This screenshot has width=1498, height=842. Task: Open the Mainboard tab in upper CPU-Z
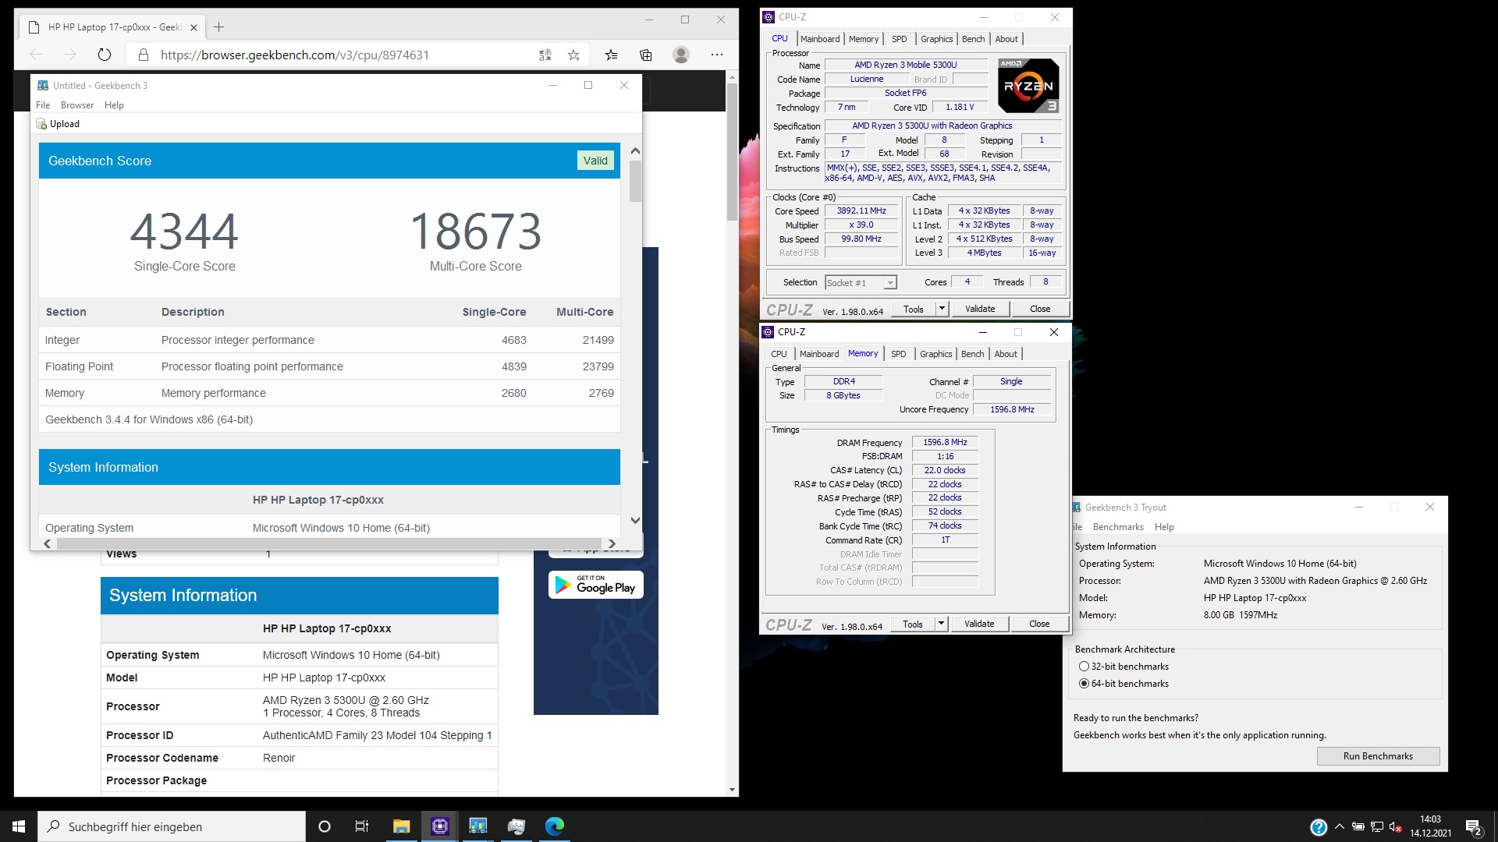tap(820, 39)
